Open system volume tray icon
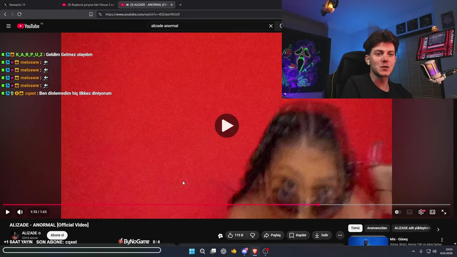Image resolution: width=457 pixels, height=257 pixels. coord(435,251)
